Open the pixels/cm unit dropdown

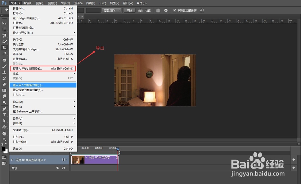[x=112, y=10]
